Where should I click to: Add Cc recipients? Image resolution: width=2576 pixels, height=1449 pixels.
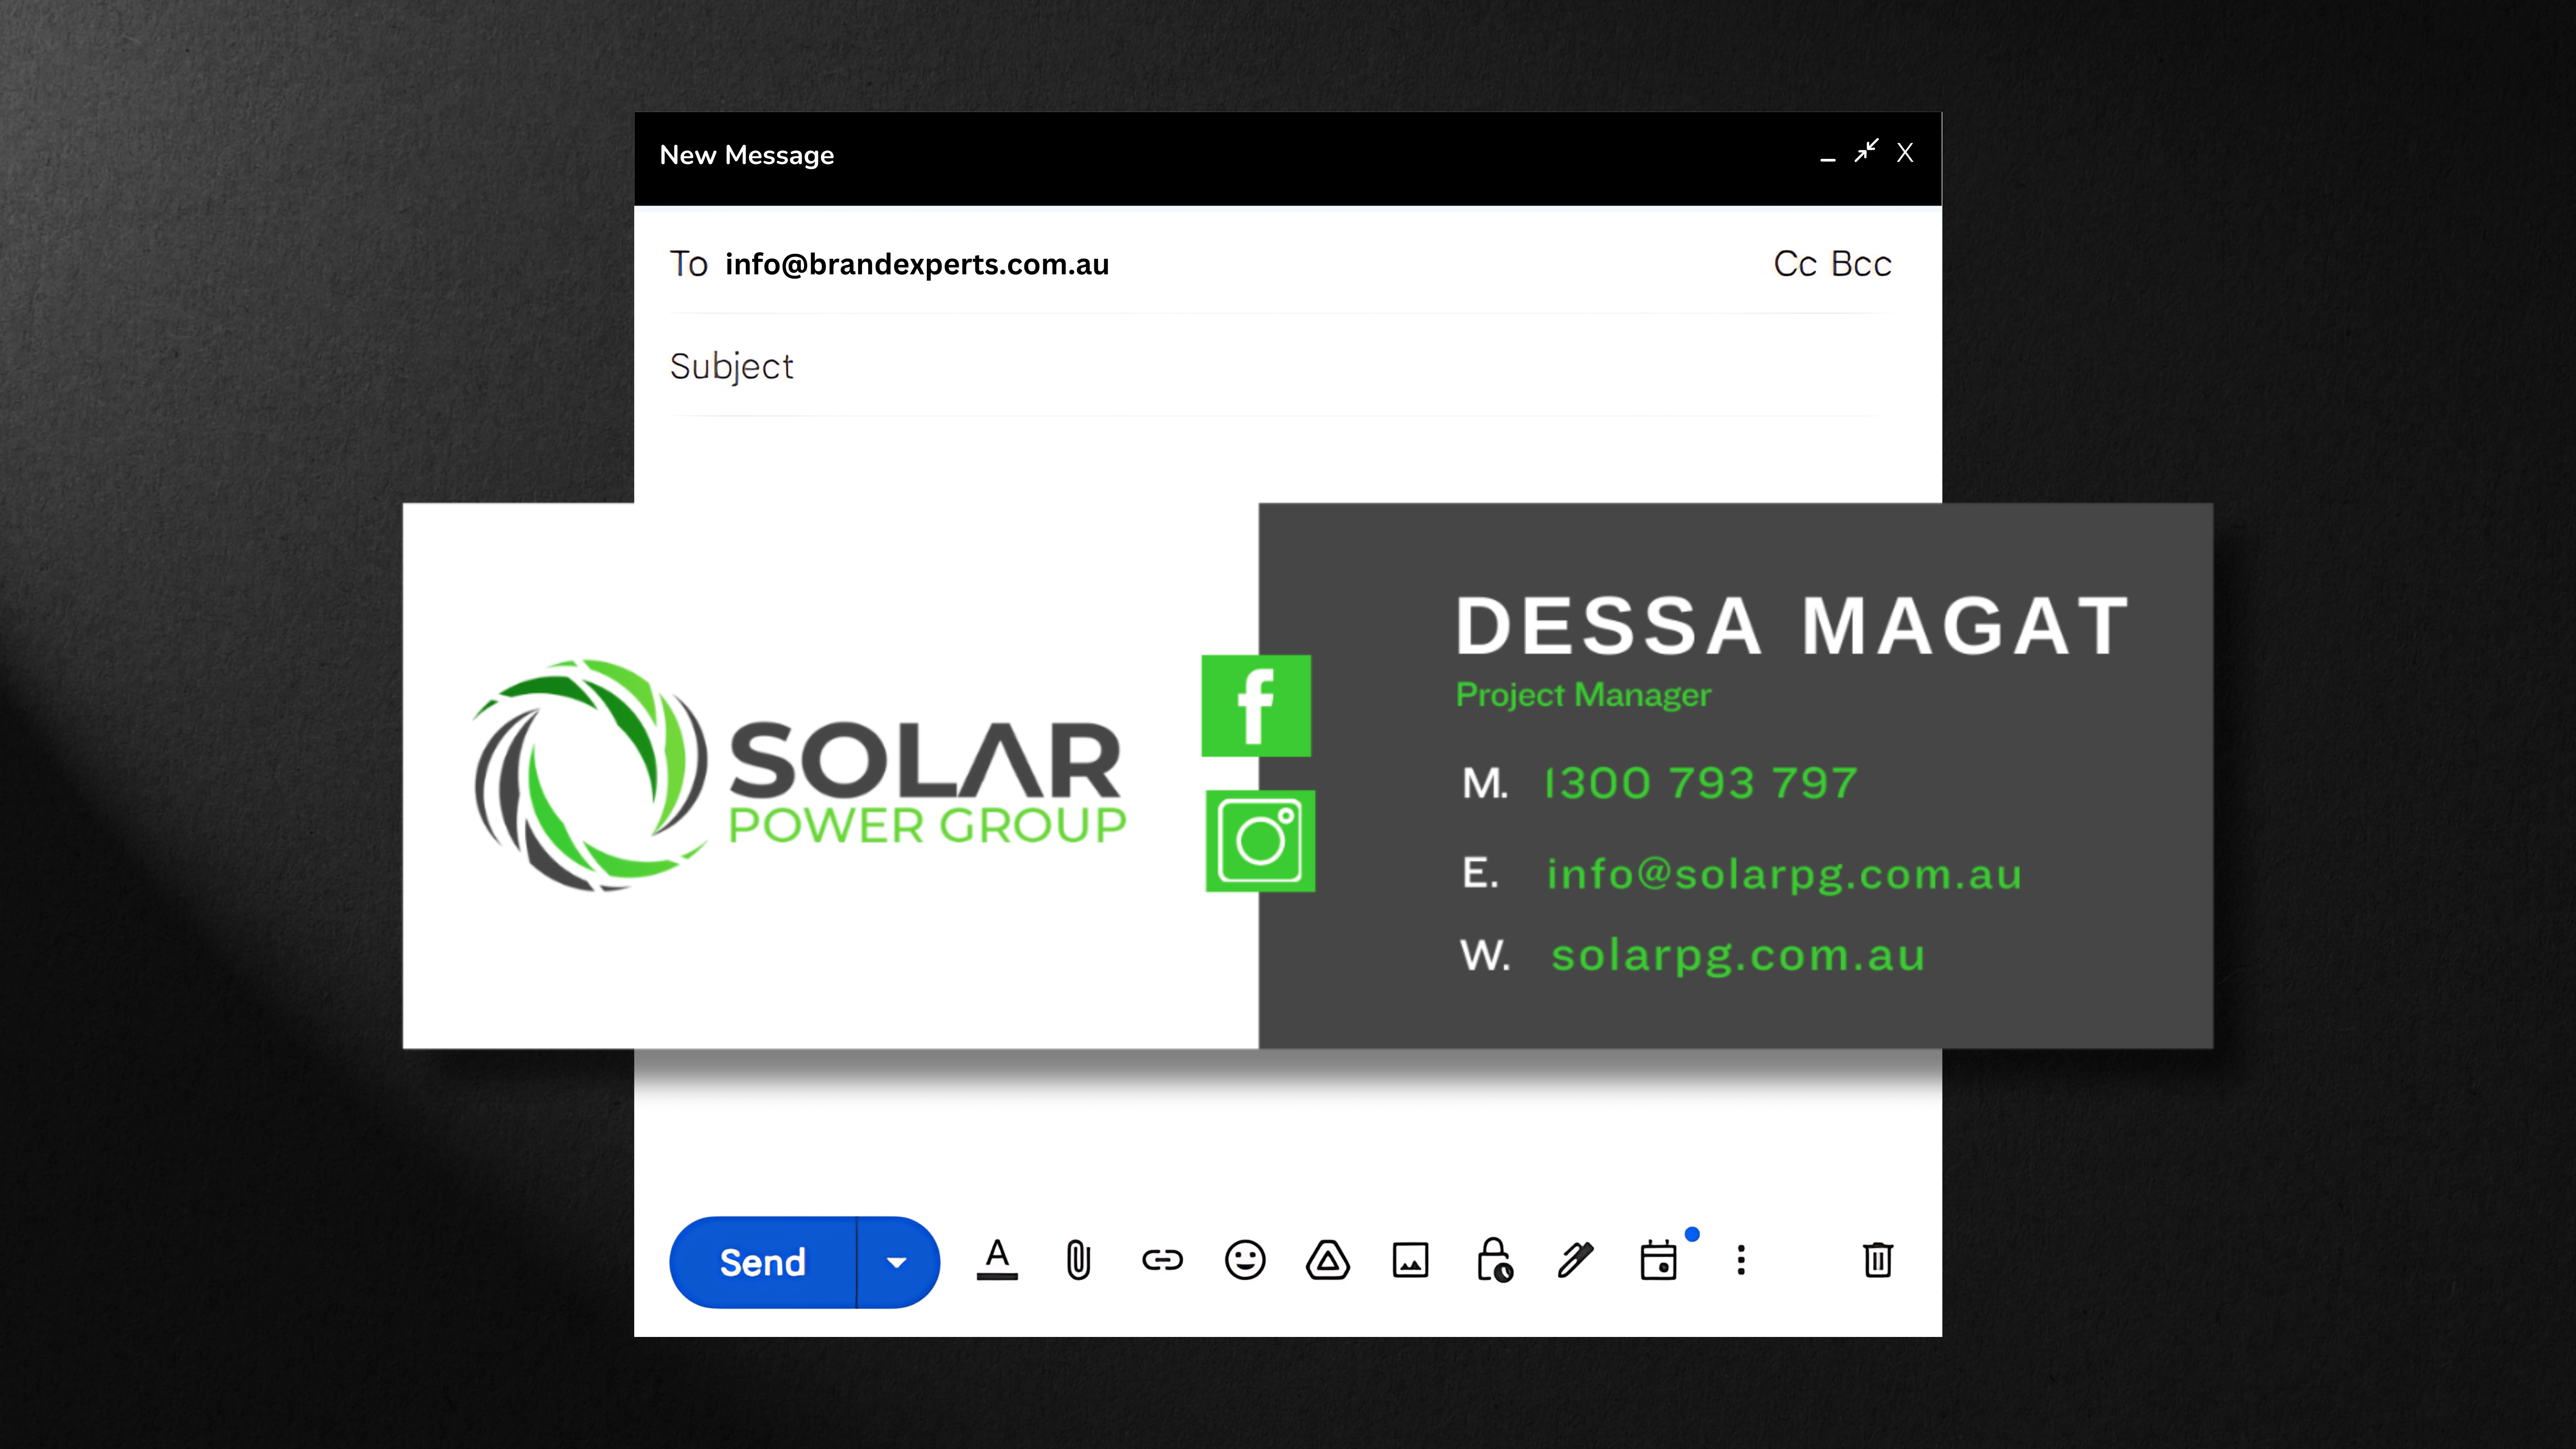tap(1795, 264)
